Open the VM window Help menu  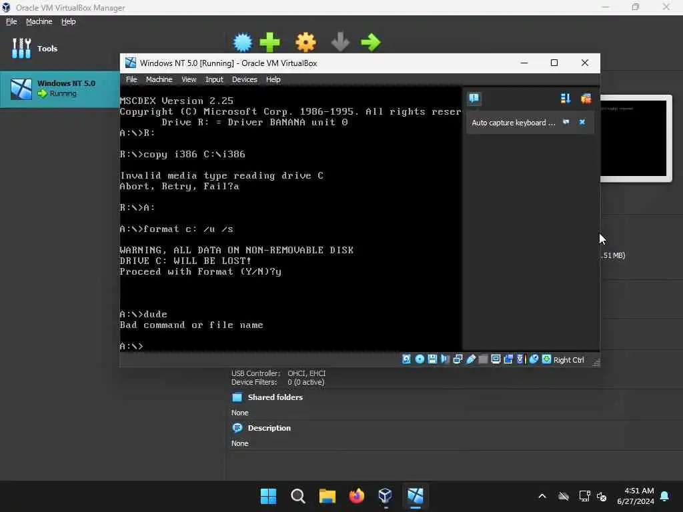pos(273,79)
